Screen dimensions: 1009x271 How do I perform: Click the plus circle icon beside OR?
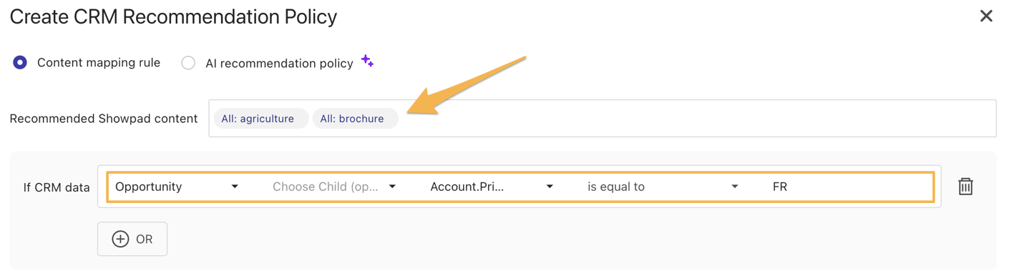pos(120,239)
